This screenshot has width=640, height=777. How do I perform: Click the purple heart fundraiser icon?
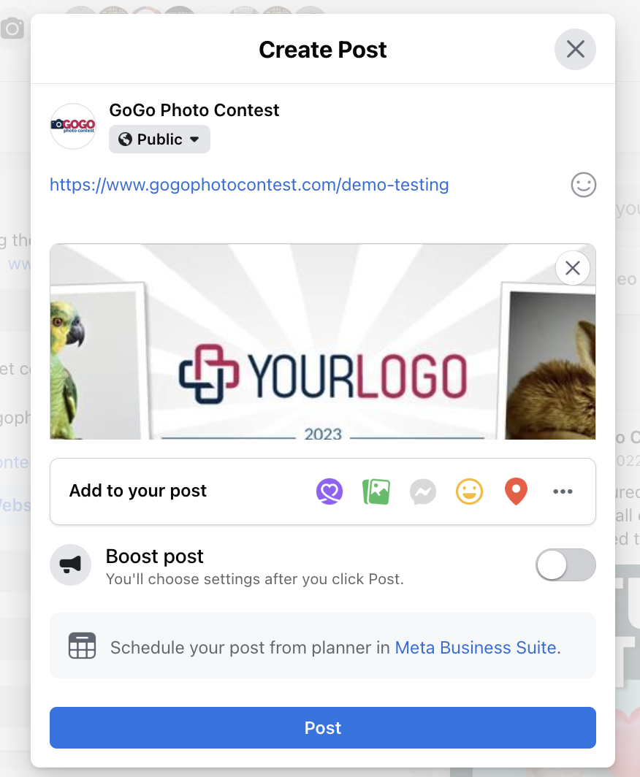point(329,491)
